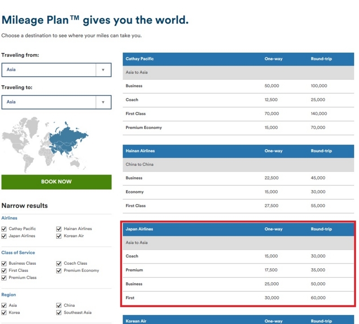Toggle the First Class service checkbox
Image resolution: width=359 pixels, height=324 pixels.
(4, 271)
